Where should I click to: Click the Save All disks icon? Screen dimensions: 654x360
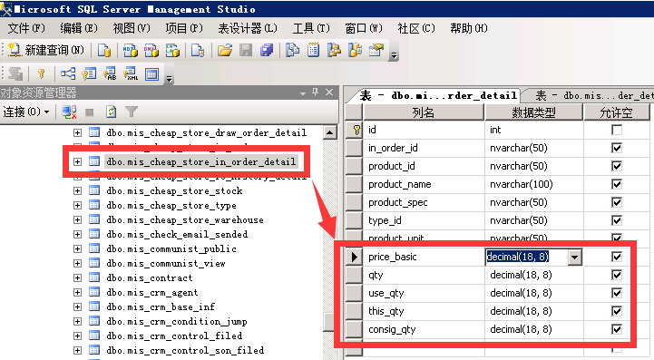click(267, 51)
